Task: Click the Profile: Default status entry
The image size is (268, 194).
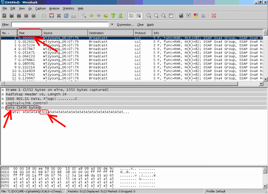Action: click(216, 191)
